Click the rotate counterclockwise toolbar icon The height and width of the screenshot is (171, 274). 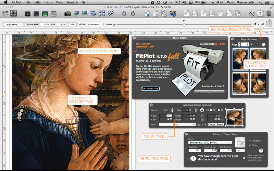124,14
